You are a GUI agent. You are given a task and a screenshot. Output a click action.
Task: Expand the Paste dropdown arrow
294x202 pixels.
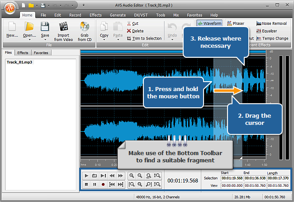tap(118, 40)
